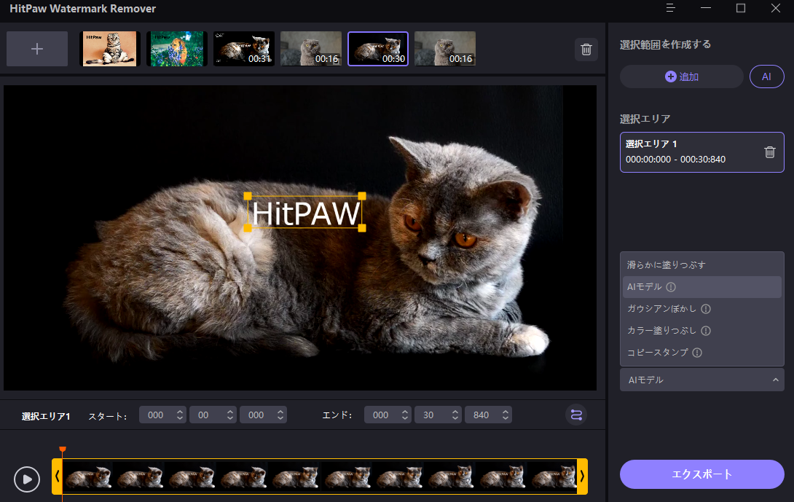Increment the start first field stepper
This screenshot has width=794, height=502.
(180, 412)
